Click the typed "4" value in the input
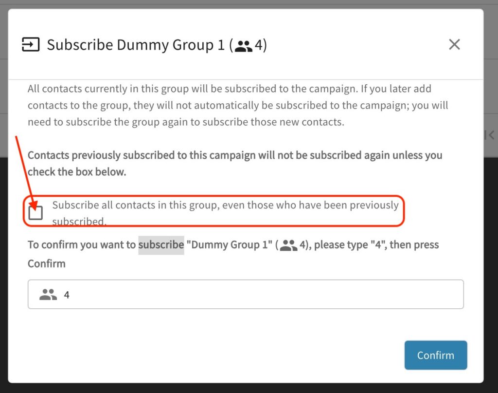This screenshot has height=393, width=498. click(67, 295)
